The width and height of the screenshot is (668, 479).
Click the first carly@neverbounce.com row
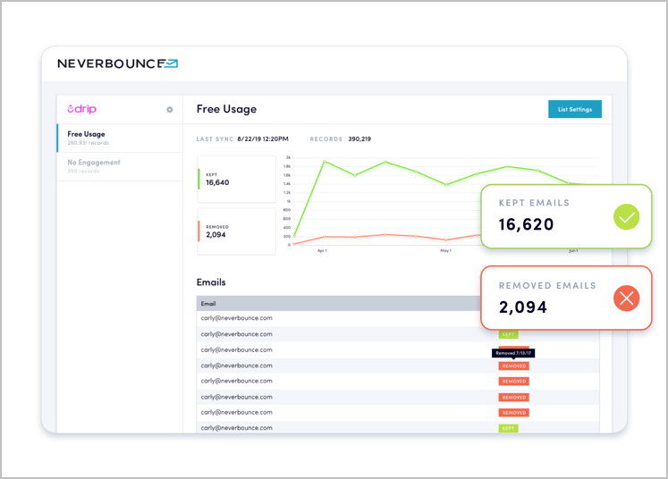click(x=237, y=318)
